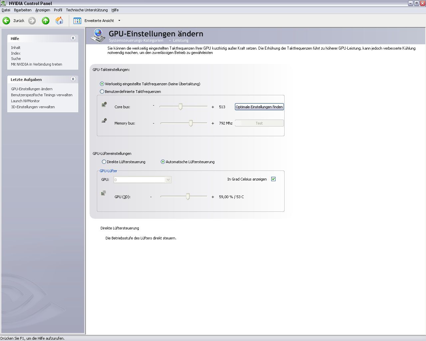426x341 pixels.
Task: Click the Core bus slider thumb
Action: point(180,107)
